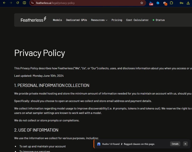Open the extension icon showing the 1.00 badge
Viewport: 192px width, 152px height.
tap(151, 3)
